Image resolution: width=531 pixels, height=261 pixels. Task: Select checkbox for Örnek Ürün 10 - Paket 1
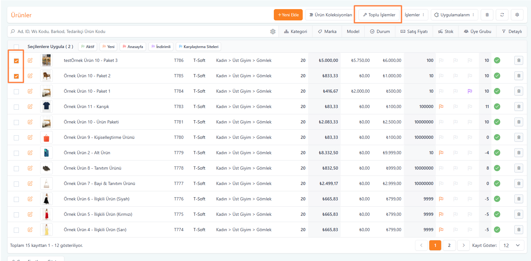[16, 91]
